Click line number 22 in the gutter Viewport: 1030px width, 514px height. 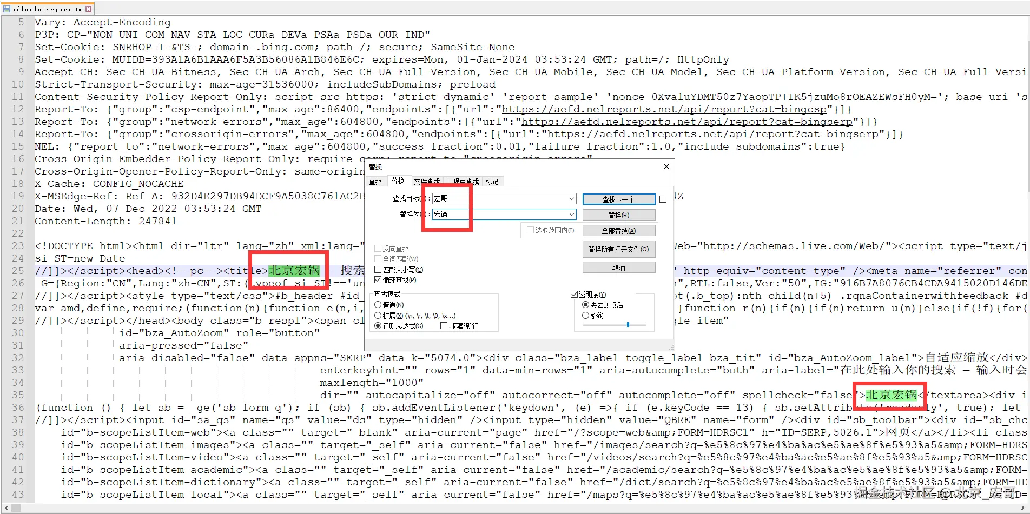[18, 233]
